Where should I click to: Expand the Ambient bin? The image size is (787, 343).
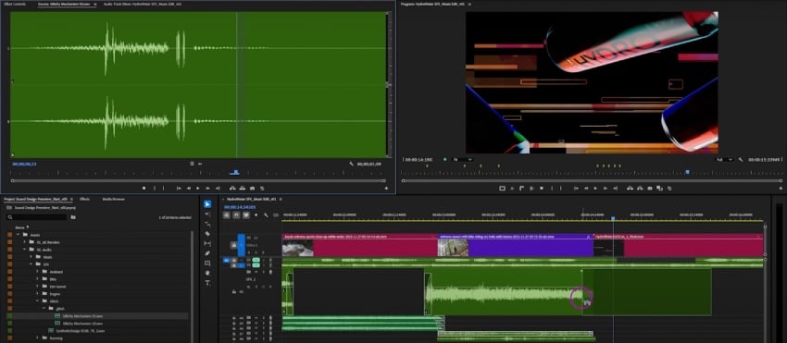click(x=37, y=272)
